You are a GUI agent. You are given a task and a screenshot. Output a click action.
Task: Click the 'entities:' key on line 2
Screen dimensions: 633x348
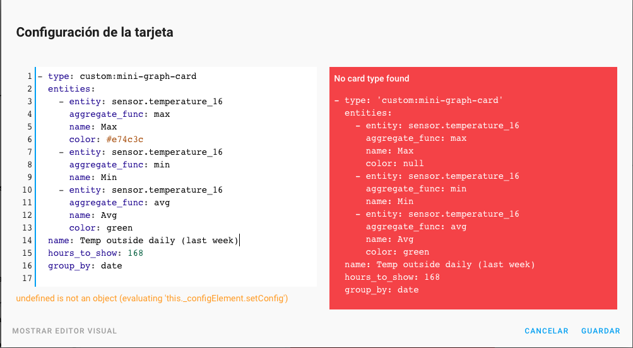pos(71,89)
